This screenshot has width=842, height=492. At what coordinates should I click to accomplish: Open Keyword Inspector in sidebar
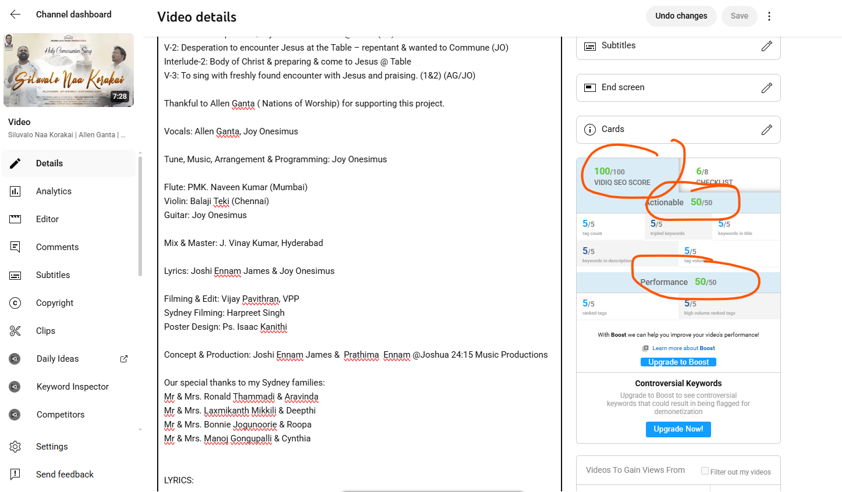(72, 387)
